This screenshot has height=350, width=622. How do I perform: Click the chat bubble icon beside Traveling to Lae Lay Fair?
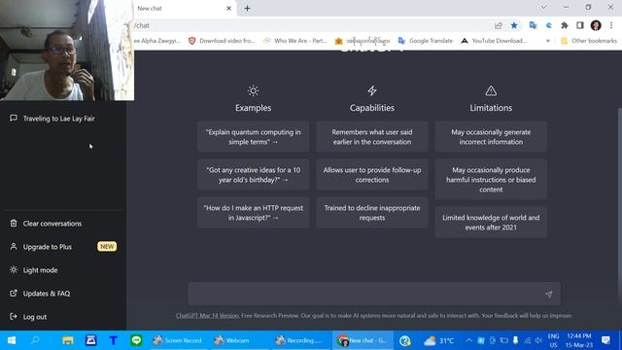pos(14,118)
